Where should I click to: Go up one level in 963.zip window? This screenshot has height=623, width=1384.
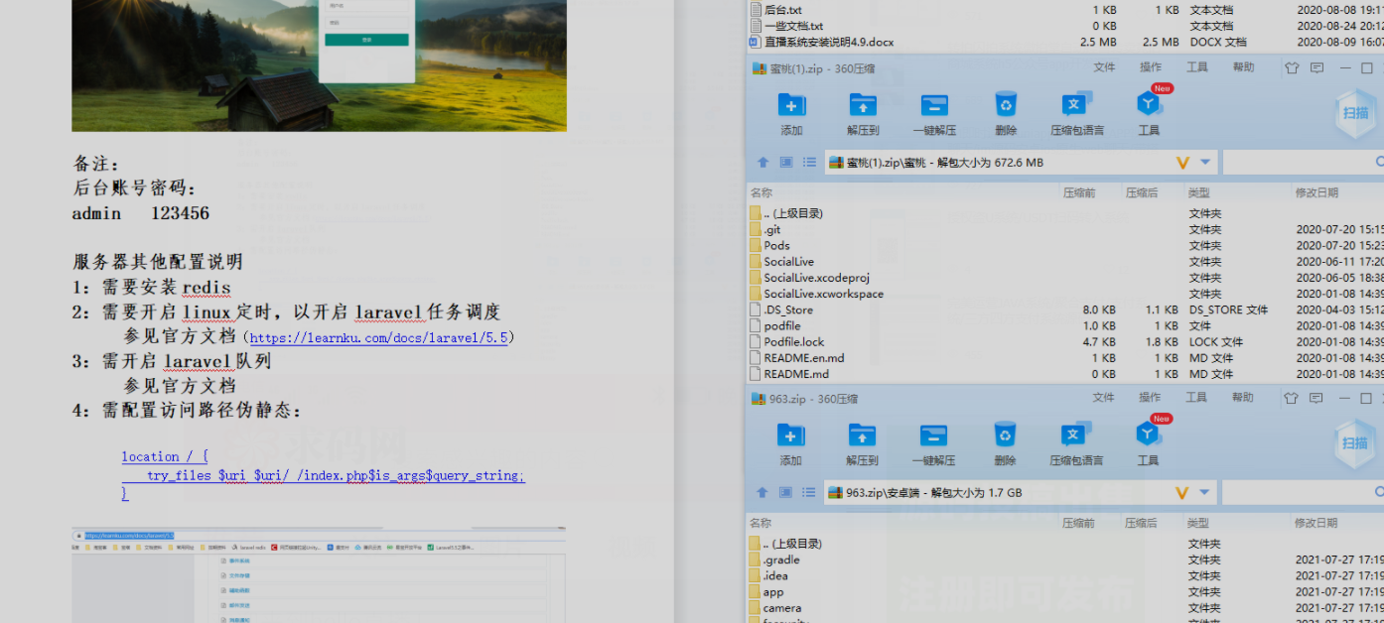(x=762, y=493)
